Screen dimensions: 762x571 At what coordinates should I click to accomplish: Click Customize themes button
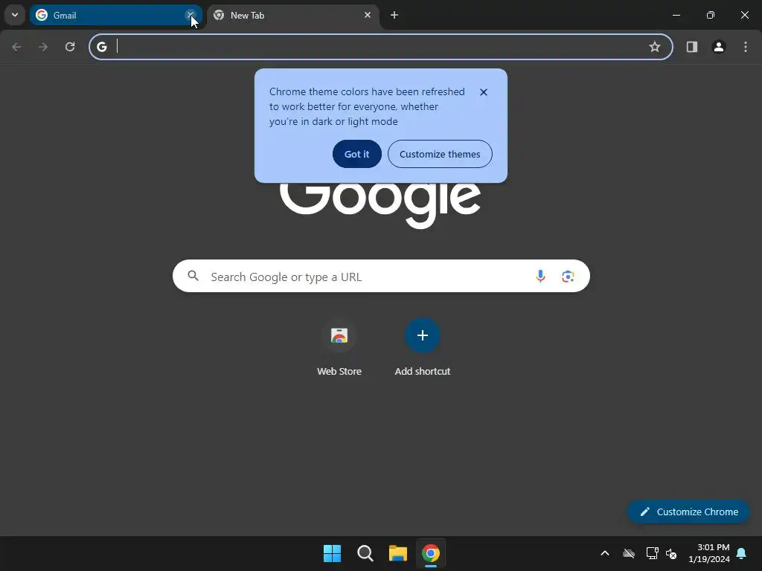440,154
